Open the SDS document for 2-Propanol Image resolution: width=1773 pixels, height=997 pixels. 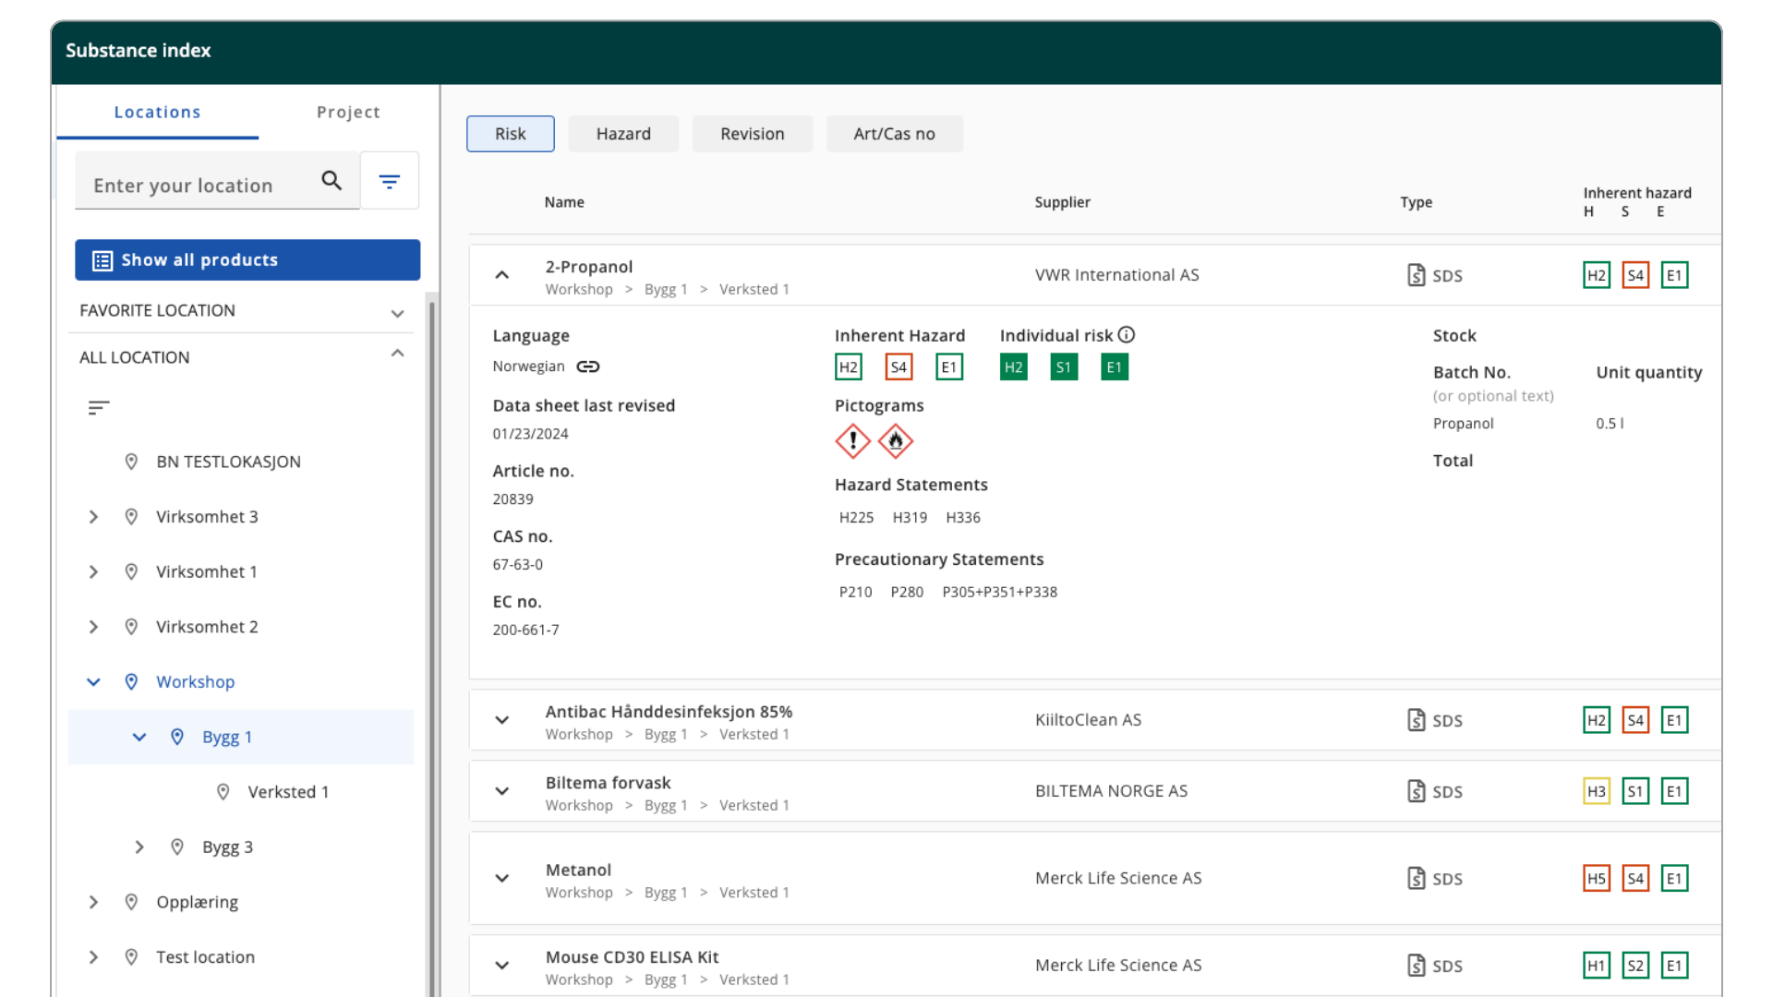(x=1417, y=275)
